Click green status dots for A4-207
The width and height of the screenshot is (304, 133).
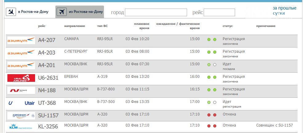click(x=212, y=40)
